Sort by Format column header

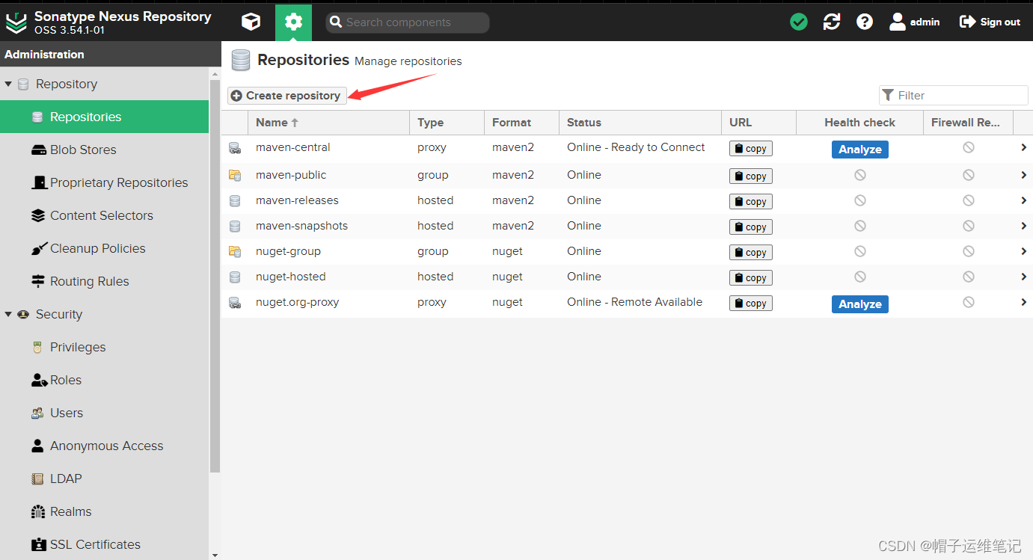click(x=521, y=123)
